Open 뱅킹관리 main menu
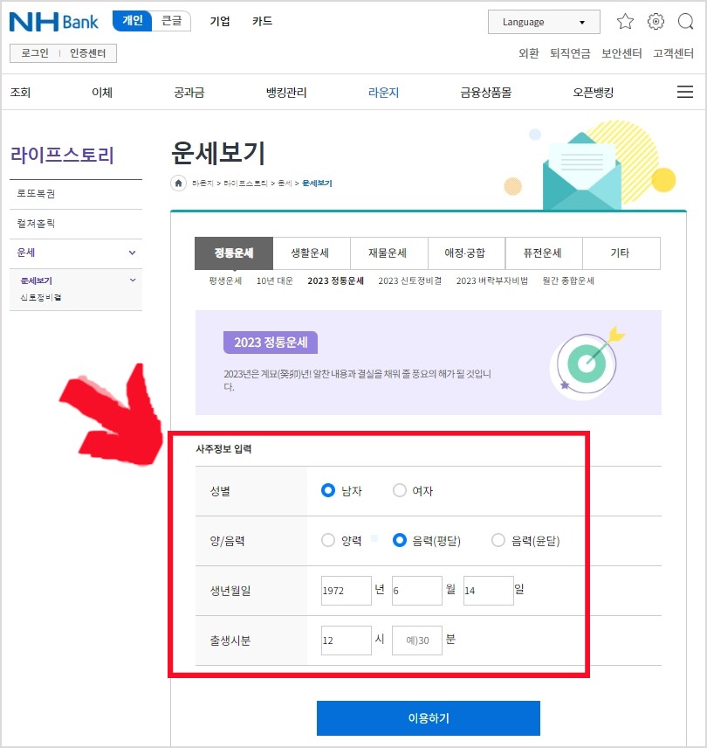The width and height of the screenshot is (707, 748). click(286, 92)
